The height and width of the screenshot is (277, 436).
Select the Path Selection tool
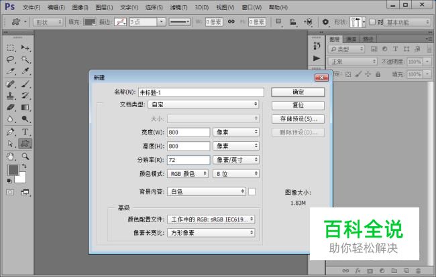pos(11,144)
